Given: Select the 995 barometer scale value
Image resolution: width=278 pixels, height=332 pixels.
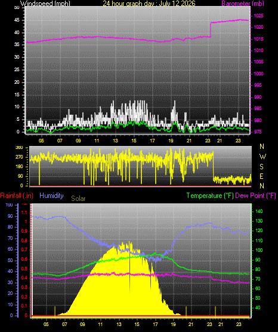Looking at the screenshot, I should pyautogui.click(x=258, y=85).
